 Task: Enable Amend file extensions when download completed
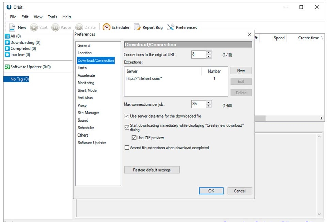[x=127, y=148]
